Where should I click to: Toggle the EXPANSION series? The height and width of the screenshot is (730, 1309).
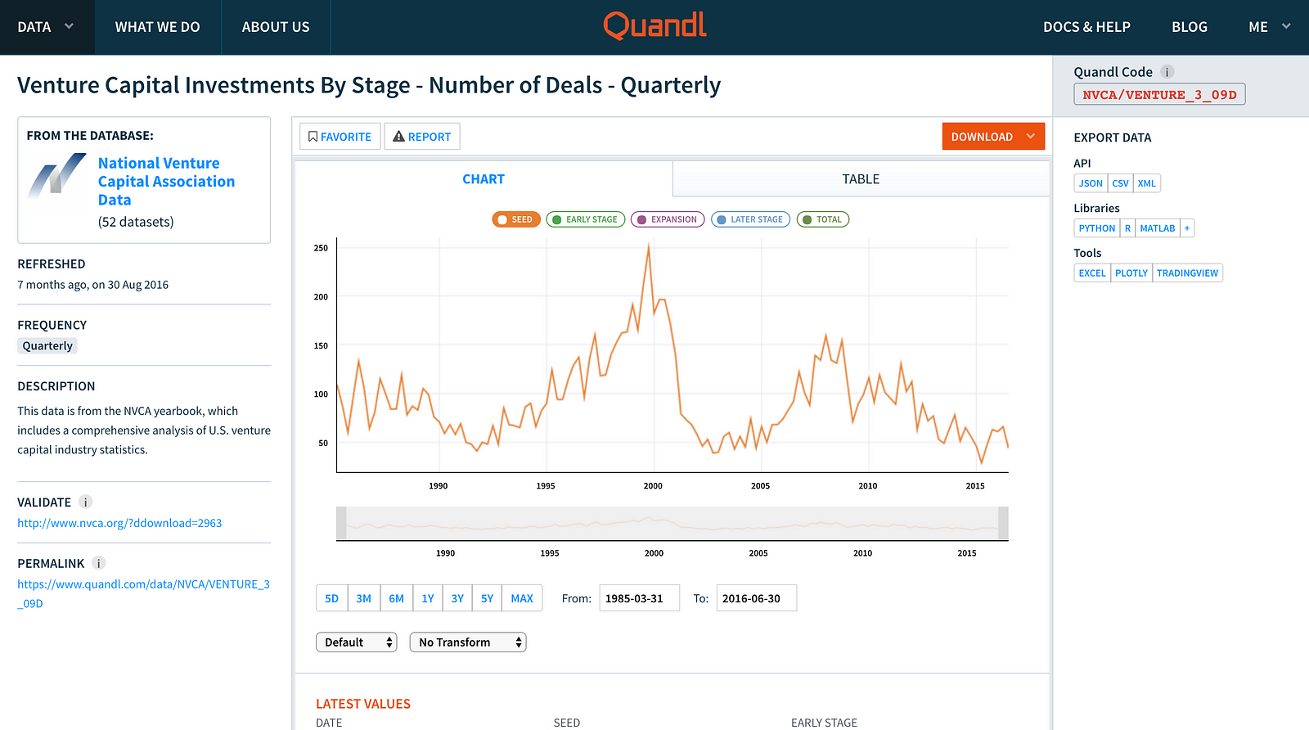(x=667, y=219)
